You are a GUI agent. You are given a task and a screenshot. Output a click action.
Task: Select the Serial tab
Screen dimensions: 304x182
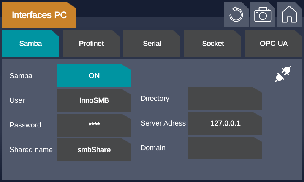(152, 44)
